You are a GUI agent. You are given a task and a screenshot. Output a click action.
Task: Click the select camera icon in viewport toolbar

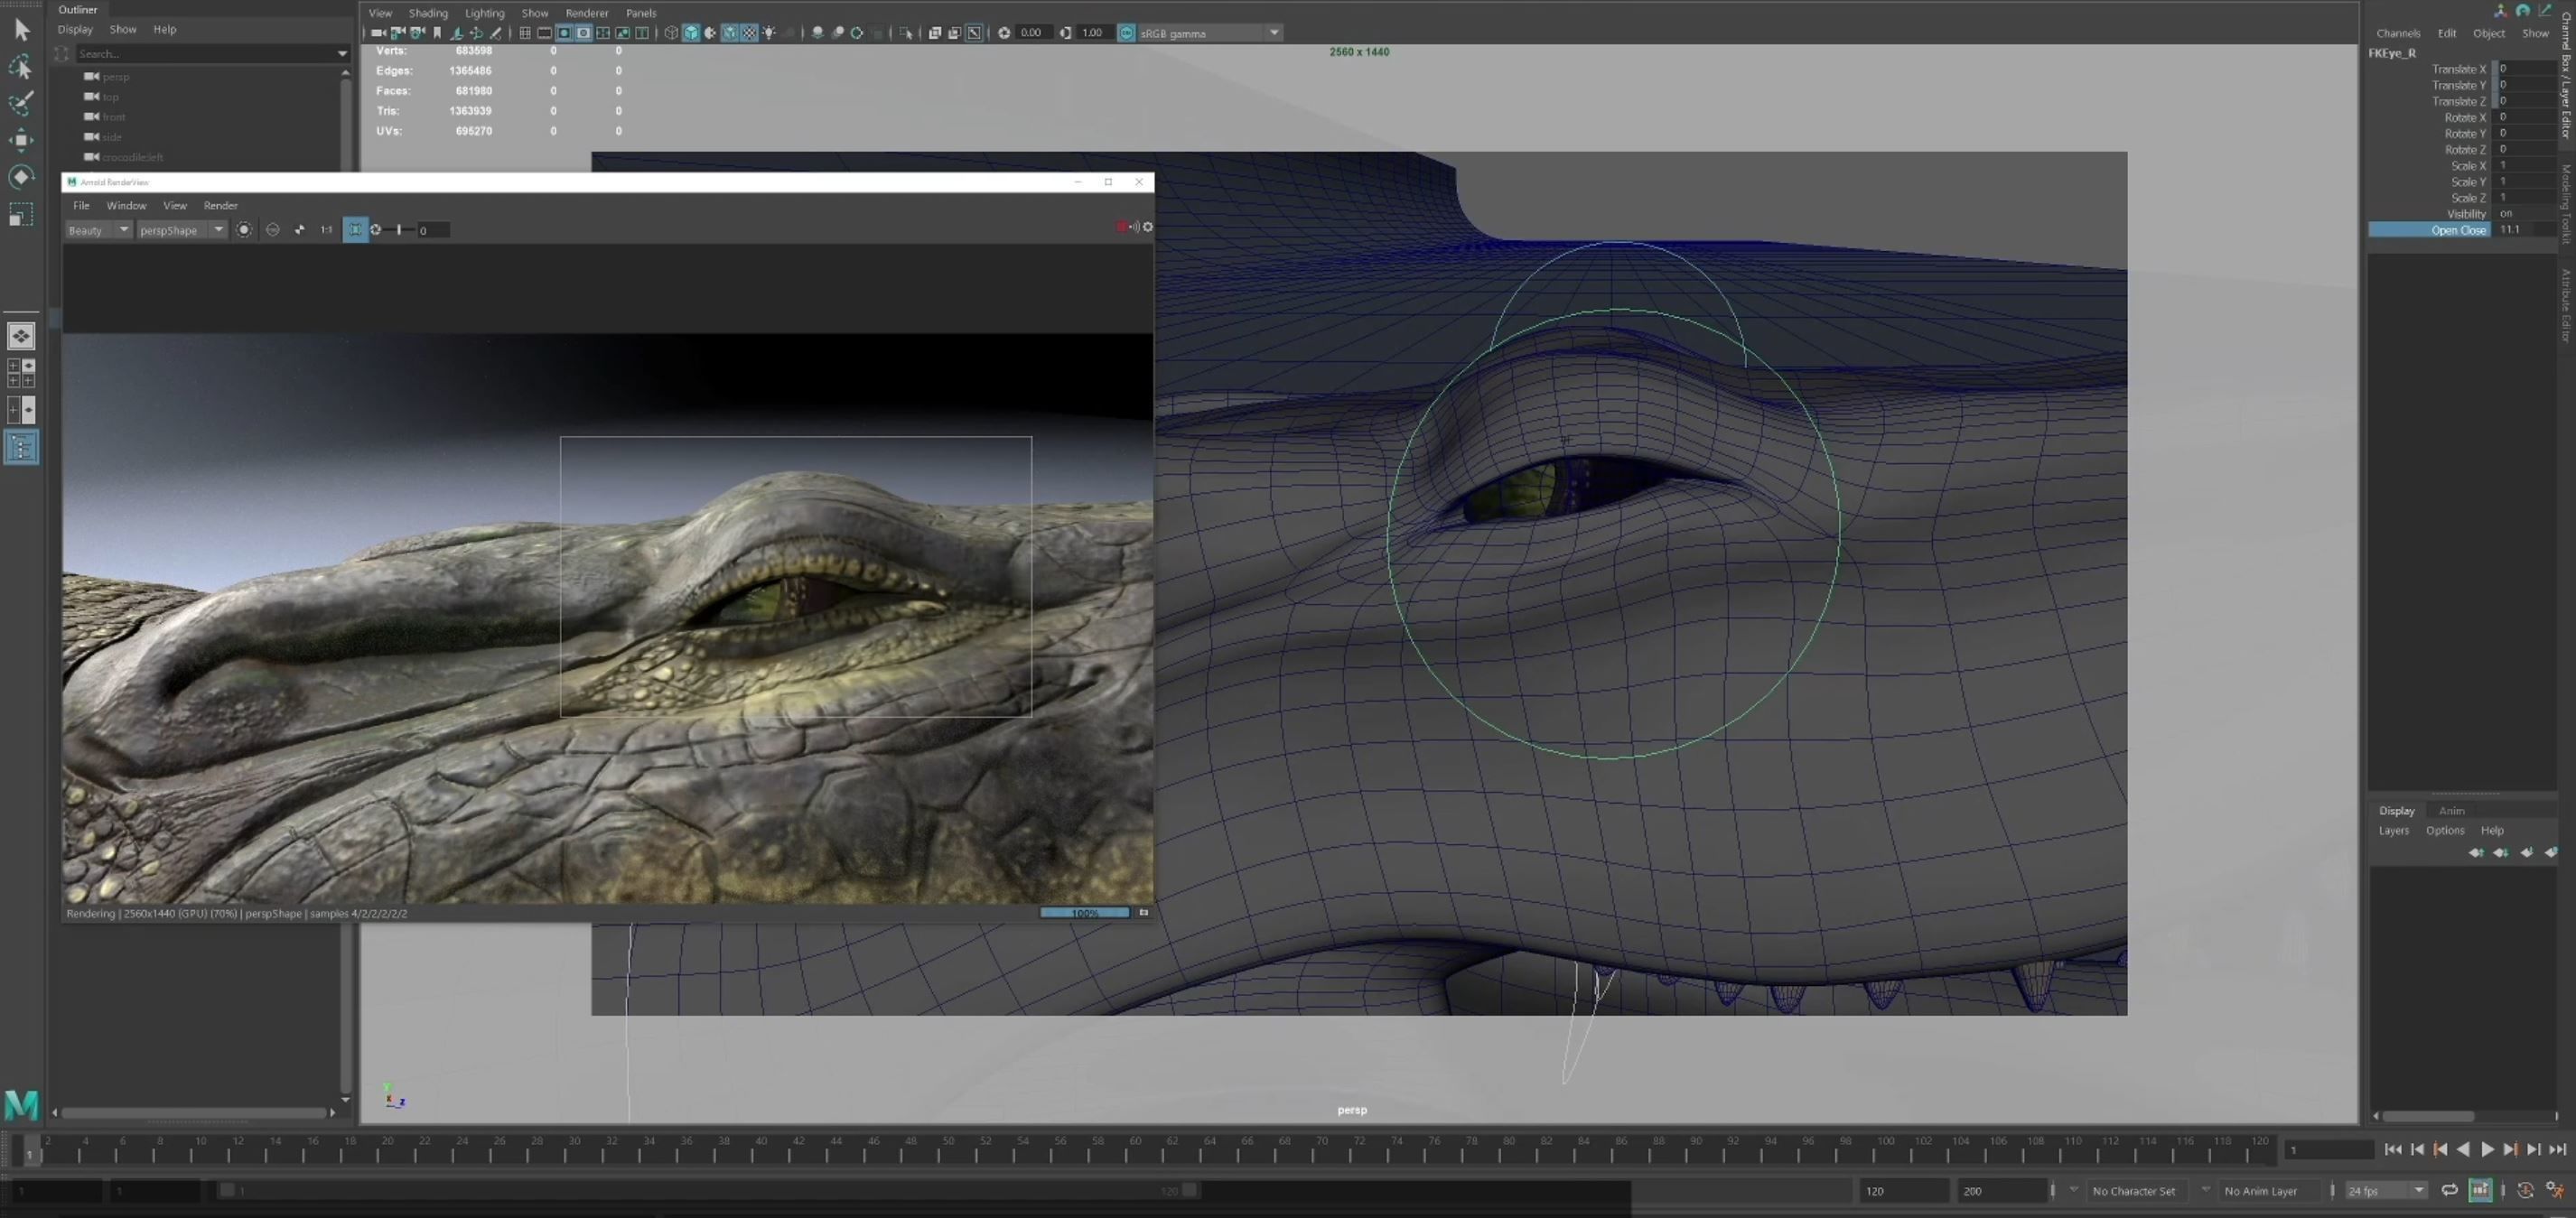coord(379,33)
